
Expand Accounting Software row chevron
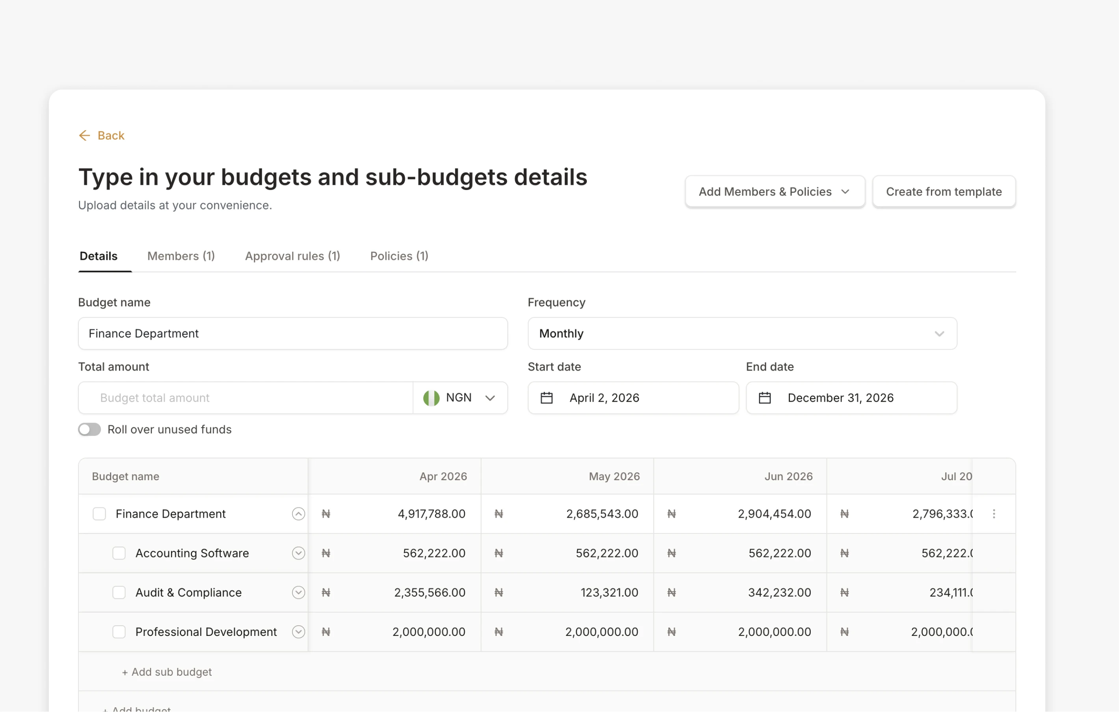tap(298, 553)
